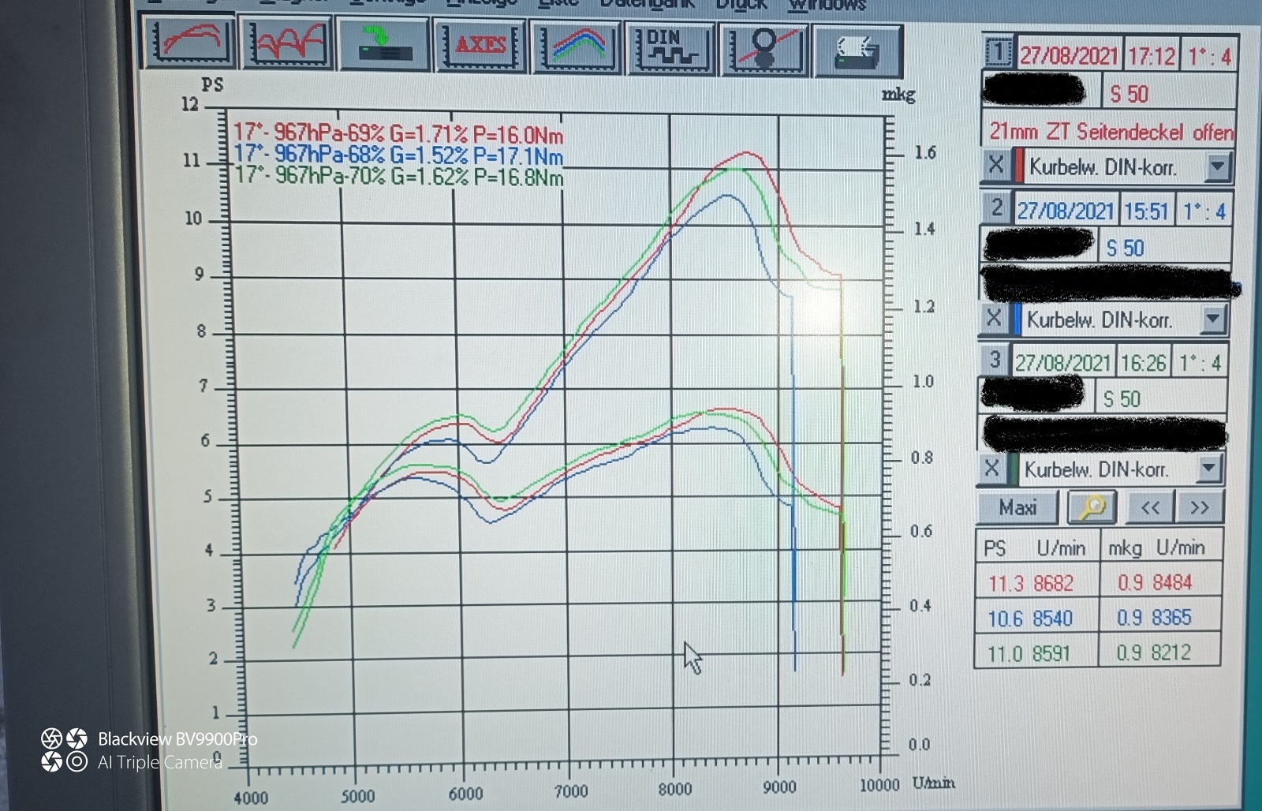Open the Datenbank menu

point(647,4)
